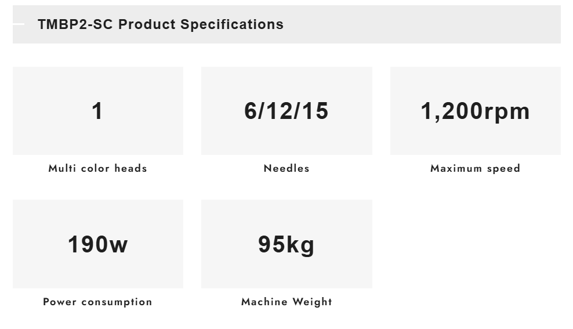Click the Multi color heads label
This screenshot has width=573, height=329.
click(x=97, y=169)
